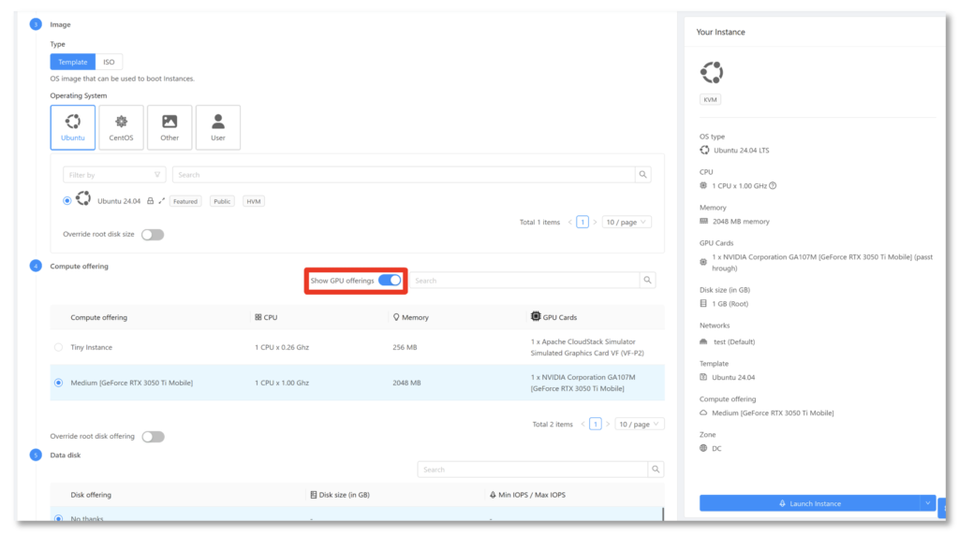Click page 1 in template pagination

coord(583,222)
